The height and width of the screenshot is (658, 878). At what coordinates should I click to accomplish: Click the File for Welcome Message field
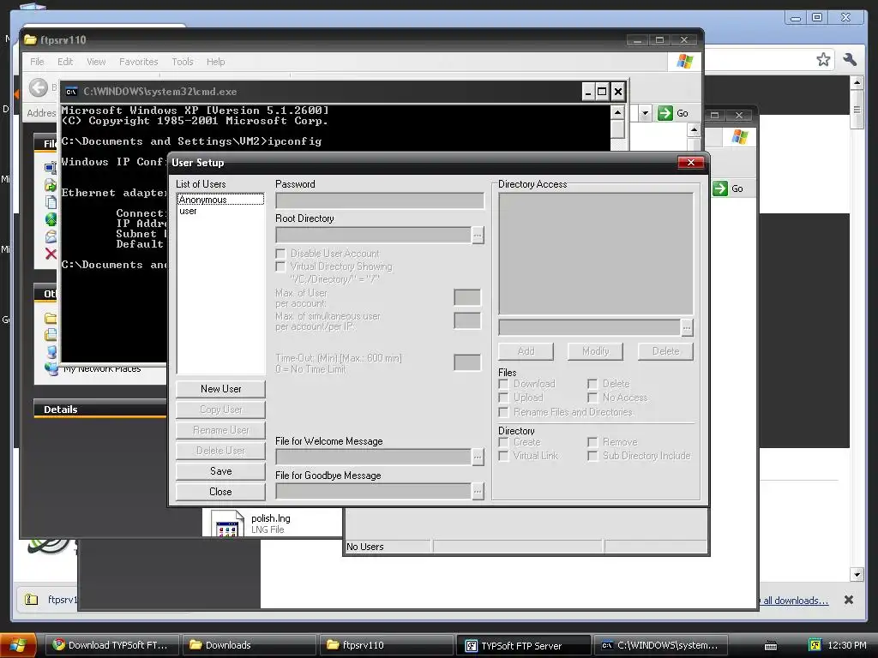pos(373,458)
